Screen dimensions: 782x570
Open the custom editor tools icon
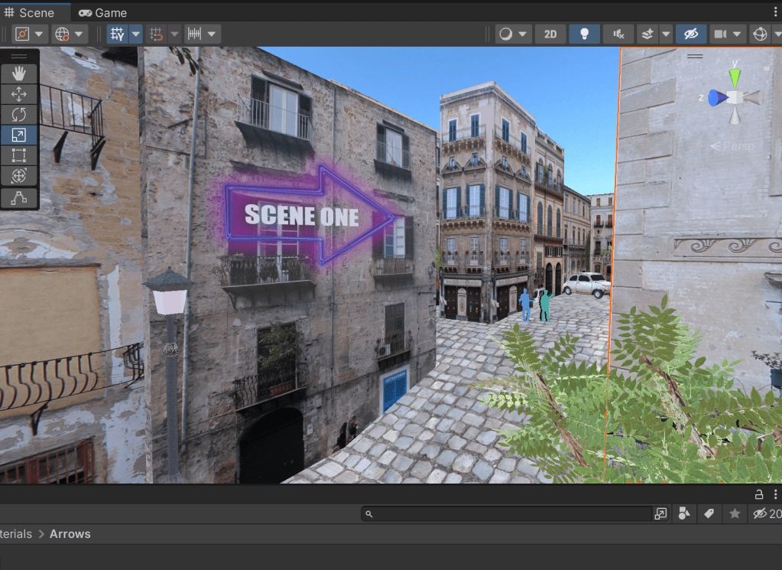pyautogui.click(x=19, y=198)
